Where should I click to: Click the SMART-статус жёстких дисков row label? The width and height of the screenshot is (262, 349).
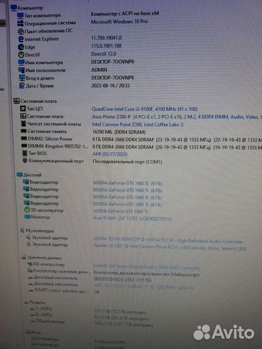pyautogui.click(x=62, y=291)
